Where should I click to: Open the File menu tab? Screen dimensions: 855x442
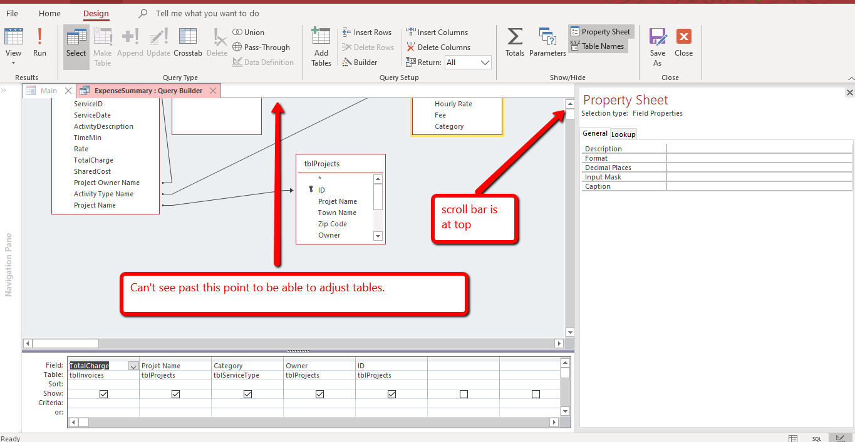coord(12,13)
